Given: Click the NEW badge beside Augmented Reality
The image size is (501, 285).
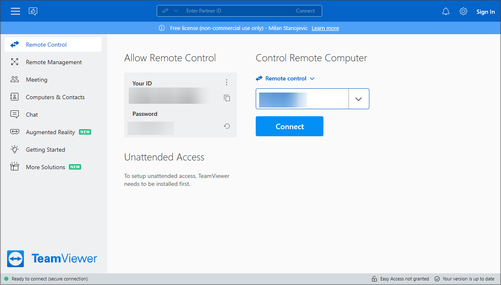Looking at the screenshot, I should [x=85, y=132].
